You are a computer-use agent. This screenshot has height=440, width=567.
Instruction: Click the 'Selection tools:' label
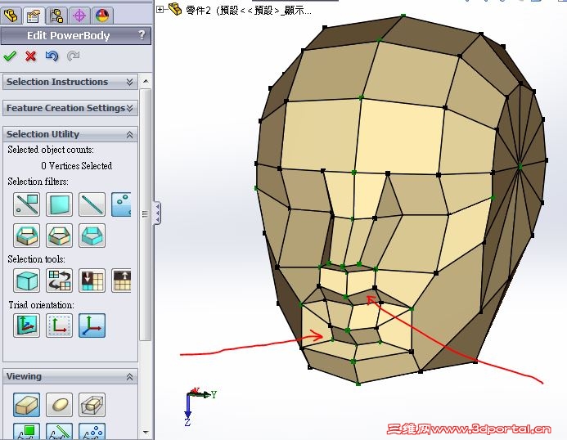36,259
